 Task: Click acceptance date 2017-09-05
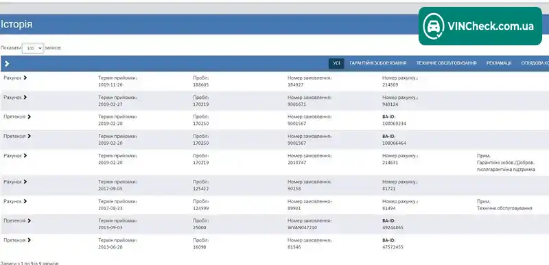[x=110, y=189]
